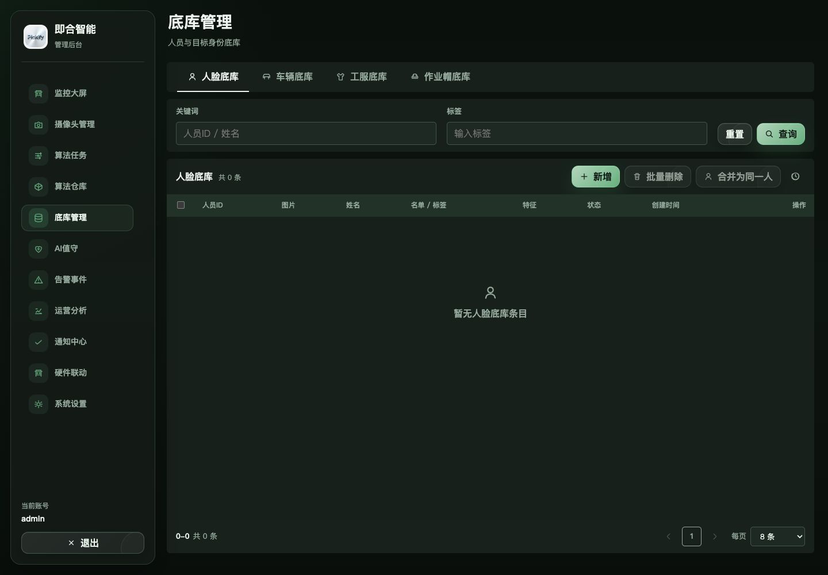Click the 硬件联动 sidebar icon
The height and width of the screenshot is (575, 828).
(39, 373)
